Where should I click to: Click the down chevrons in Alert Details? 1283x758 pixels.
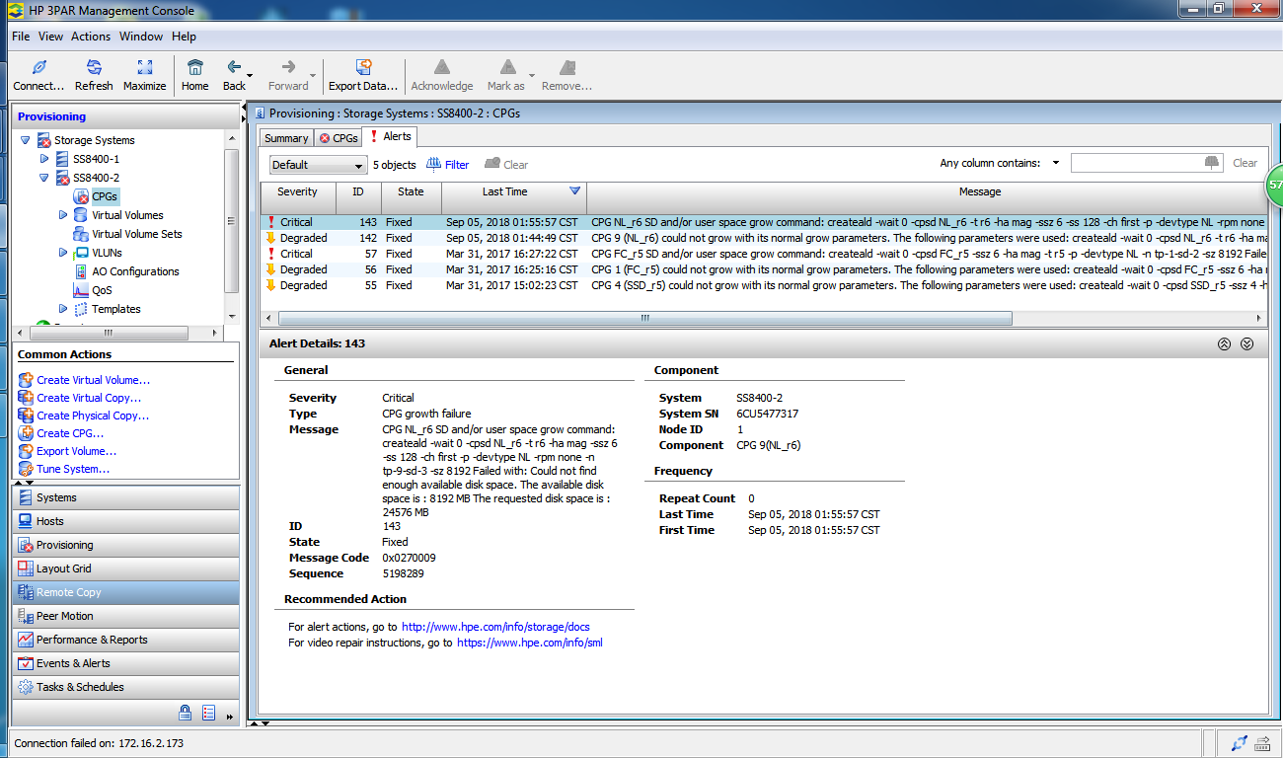pos(1246,344)
